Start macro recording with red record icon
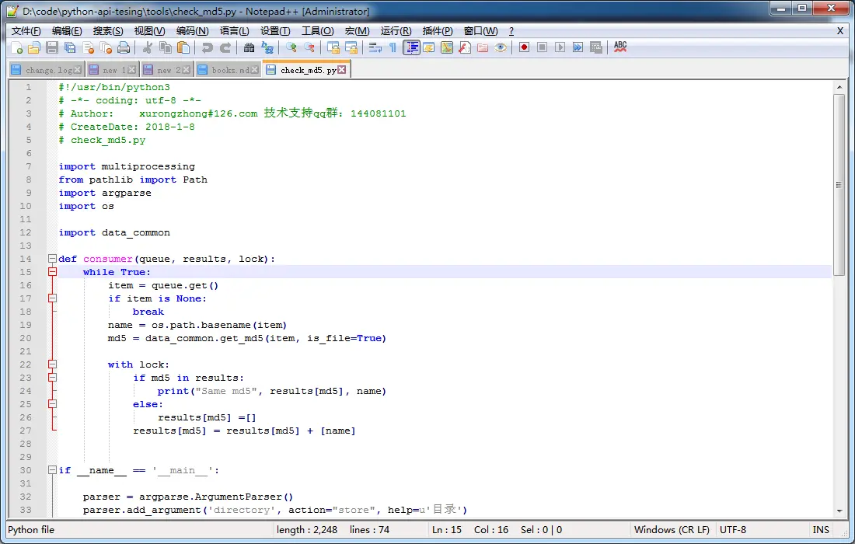 click(x=524, y=48)
